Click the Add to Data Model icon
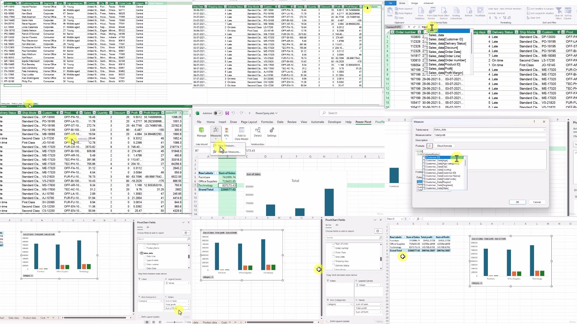 241,130
